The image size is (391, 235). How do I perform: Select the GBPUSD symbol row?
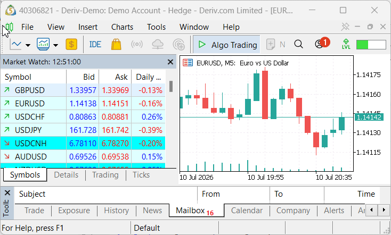(83, 90)
